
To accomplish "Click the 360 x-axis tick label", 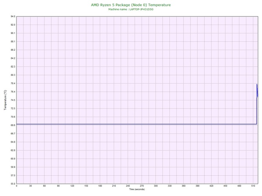I will [183, 186].
